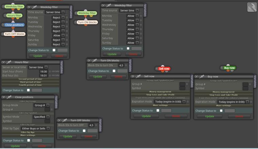Pin the Turn ON blocks panel
258x149 pixels.
coord(94,60)
